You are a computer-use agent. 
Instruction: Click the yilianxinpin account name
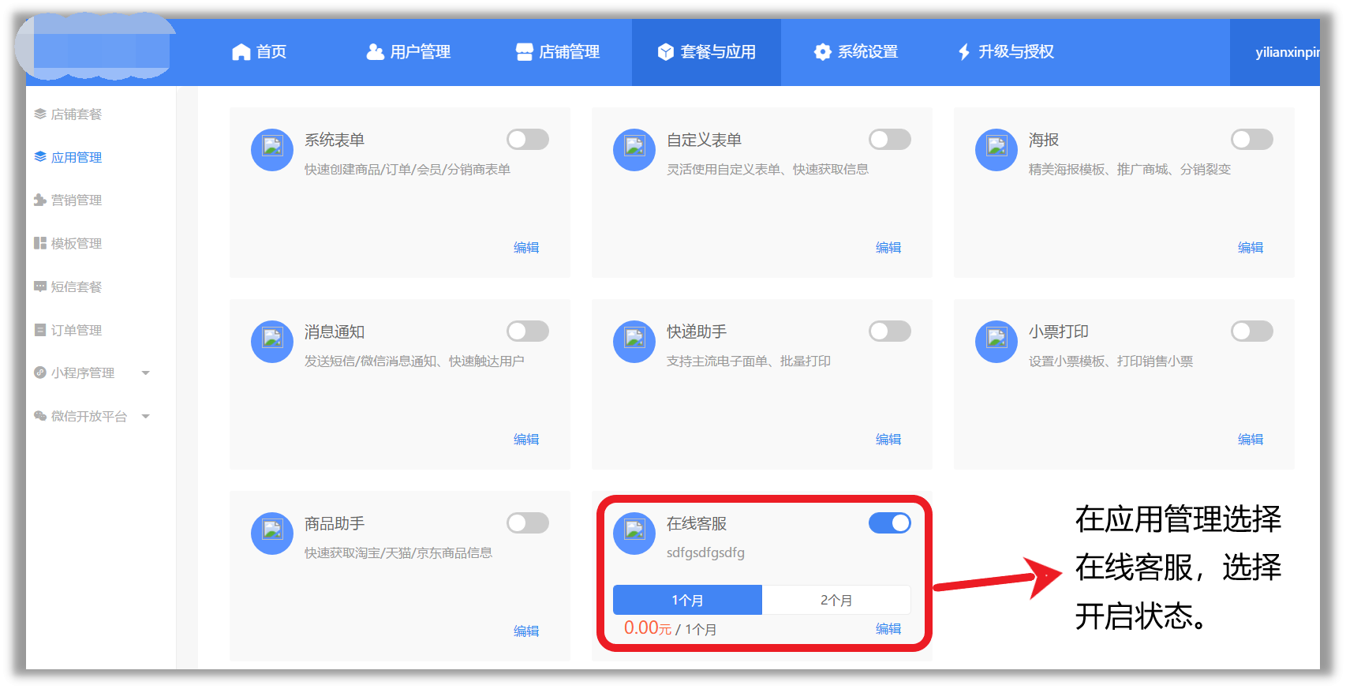point(1287,52)
